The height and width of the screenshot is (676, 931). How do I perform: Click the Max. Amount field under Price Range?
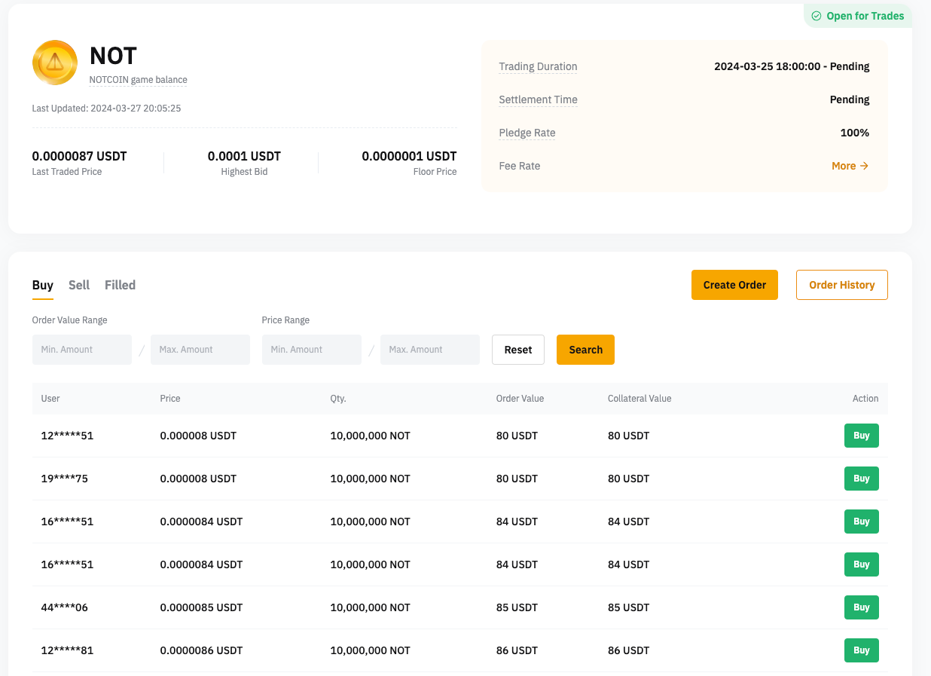(429, 349)
